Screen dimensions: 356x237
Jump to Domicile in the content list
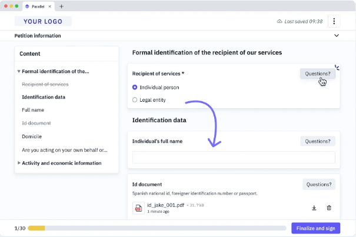(x=32, y=136)
